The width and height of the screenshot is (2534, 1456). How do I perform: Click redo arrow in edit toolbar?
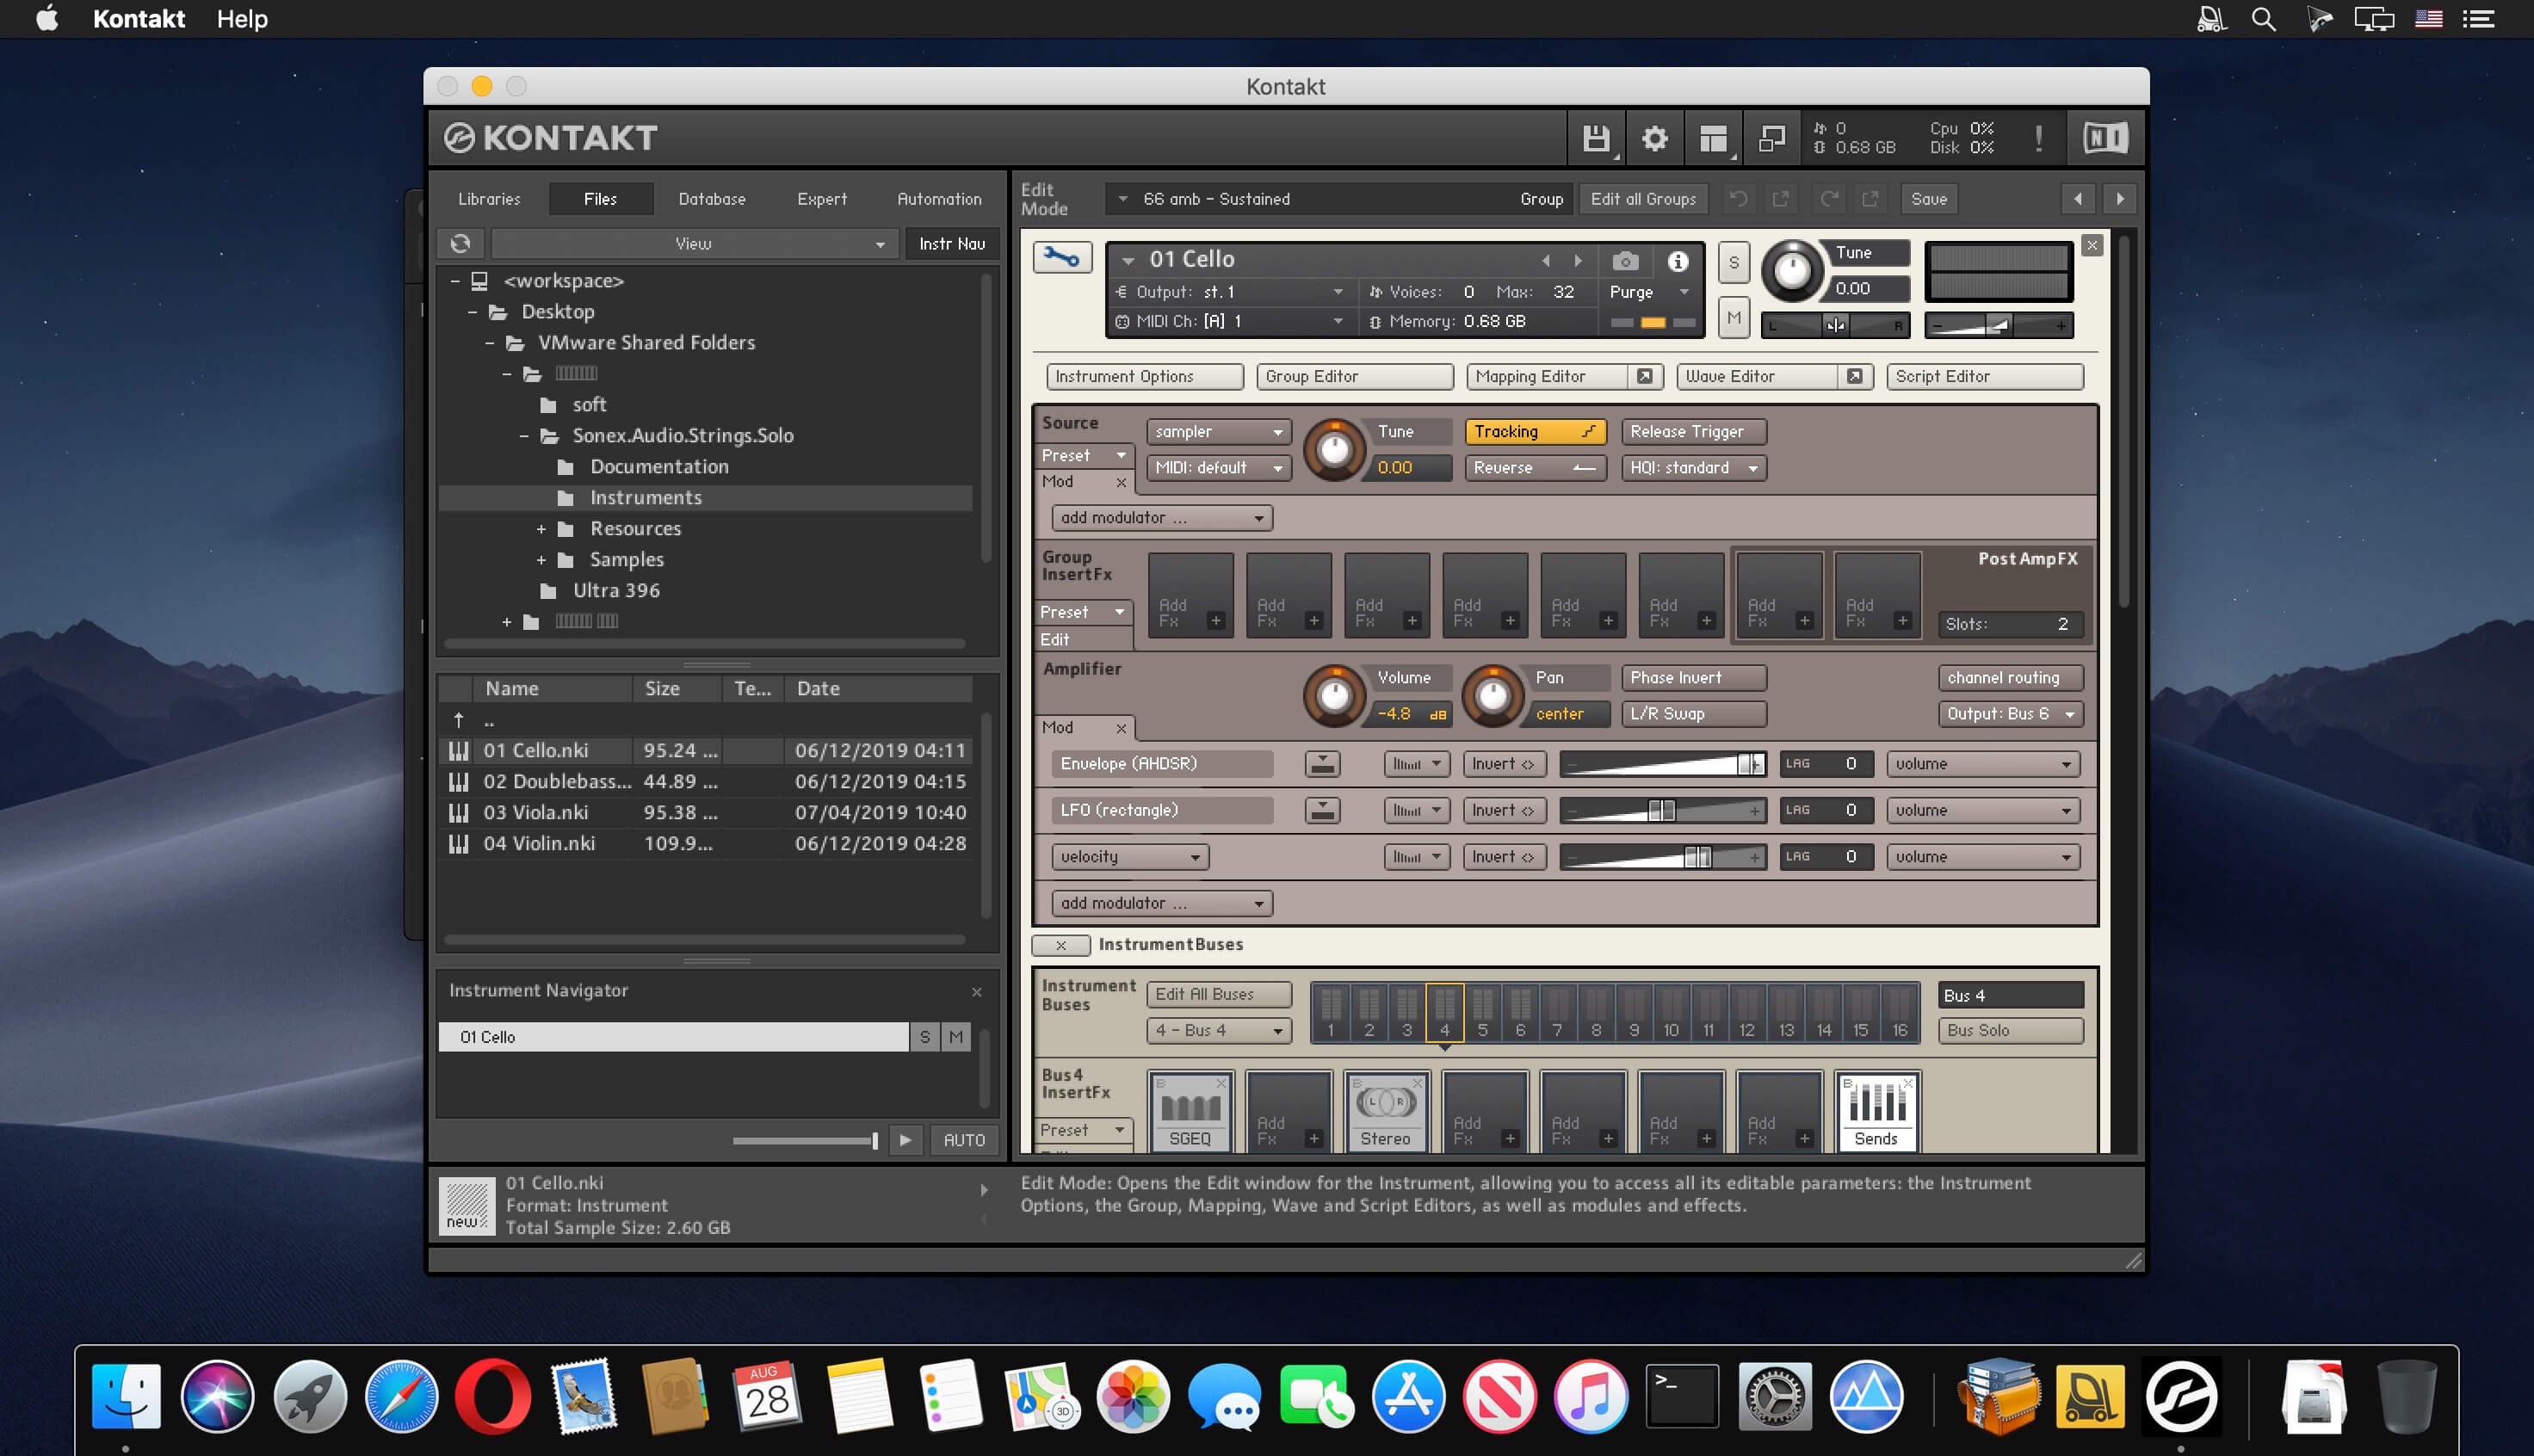pyautogui.click(x=1829, y=199)
